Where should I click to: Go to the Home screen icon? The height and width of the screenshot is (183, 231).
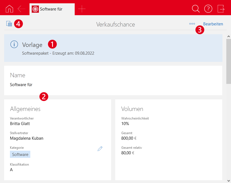click(9, 9)
